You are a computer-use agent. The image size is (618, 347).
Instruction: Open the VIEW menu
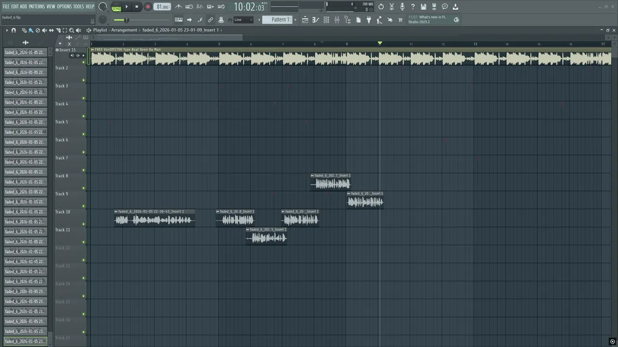click(51, 7)
